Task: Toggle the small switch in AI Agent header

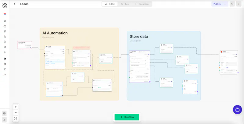Action: (140, 52)
